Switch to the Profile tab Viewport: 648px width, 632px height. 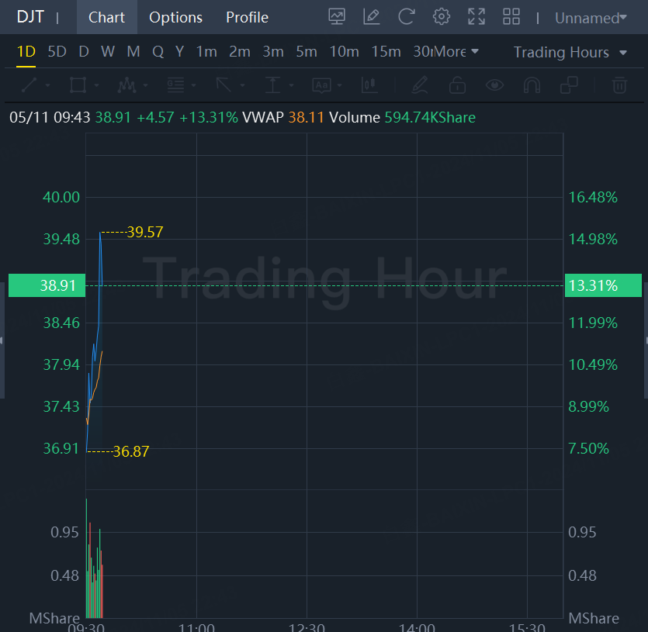(247, 17)
